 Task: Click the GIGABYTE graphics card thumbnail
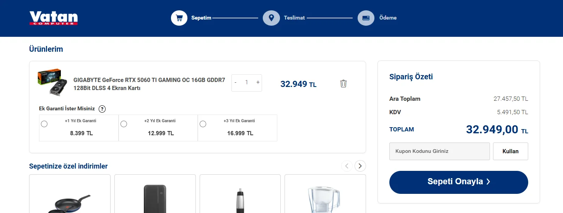point(52,82)
